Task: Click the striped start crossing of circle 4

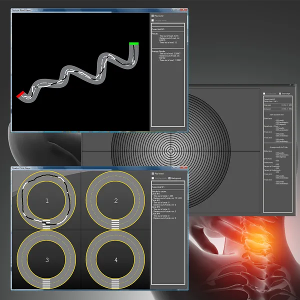Action: (x=115, y=283)
